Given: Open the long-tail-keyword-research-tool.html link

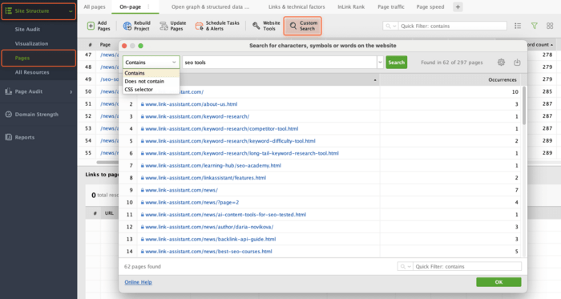Looking at the screenshot, I should point(242,153).
